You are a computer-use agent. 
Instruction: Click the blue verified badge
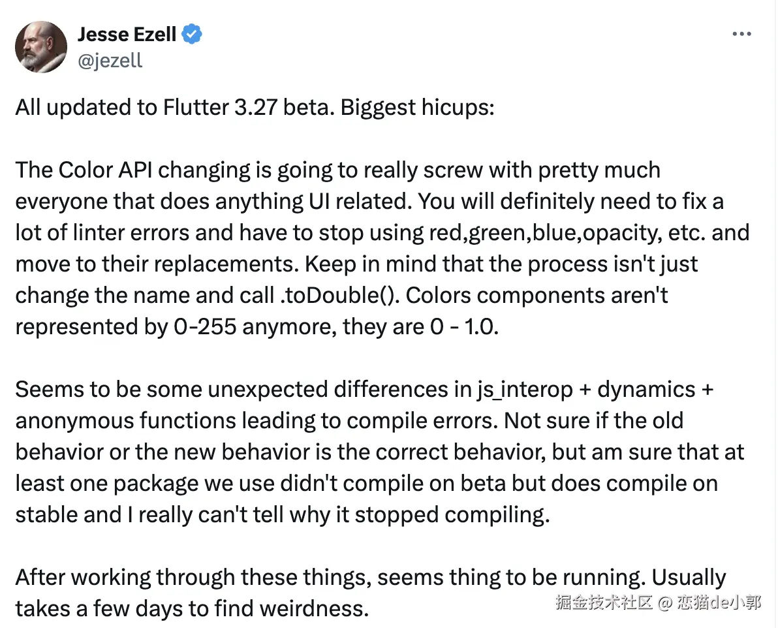(191, 35)
